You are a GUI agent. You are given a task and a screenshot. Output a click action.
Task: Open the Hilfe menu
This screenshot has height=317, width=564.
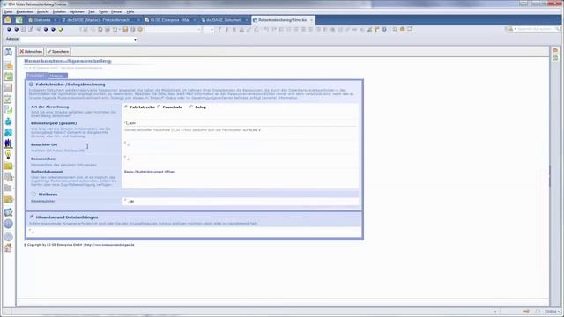click(130, 11)
